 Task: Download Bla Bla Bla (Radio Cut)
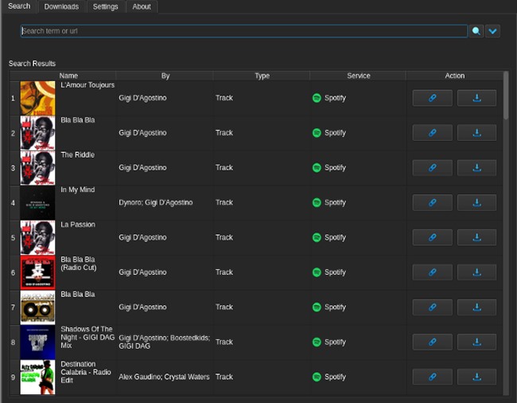click(476, 272)
